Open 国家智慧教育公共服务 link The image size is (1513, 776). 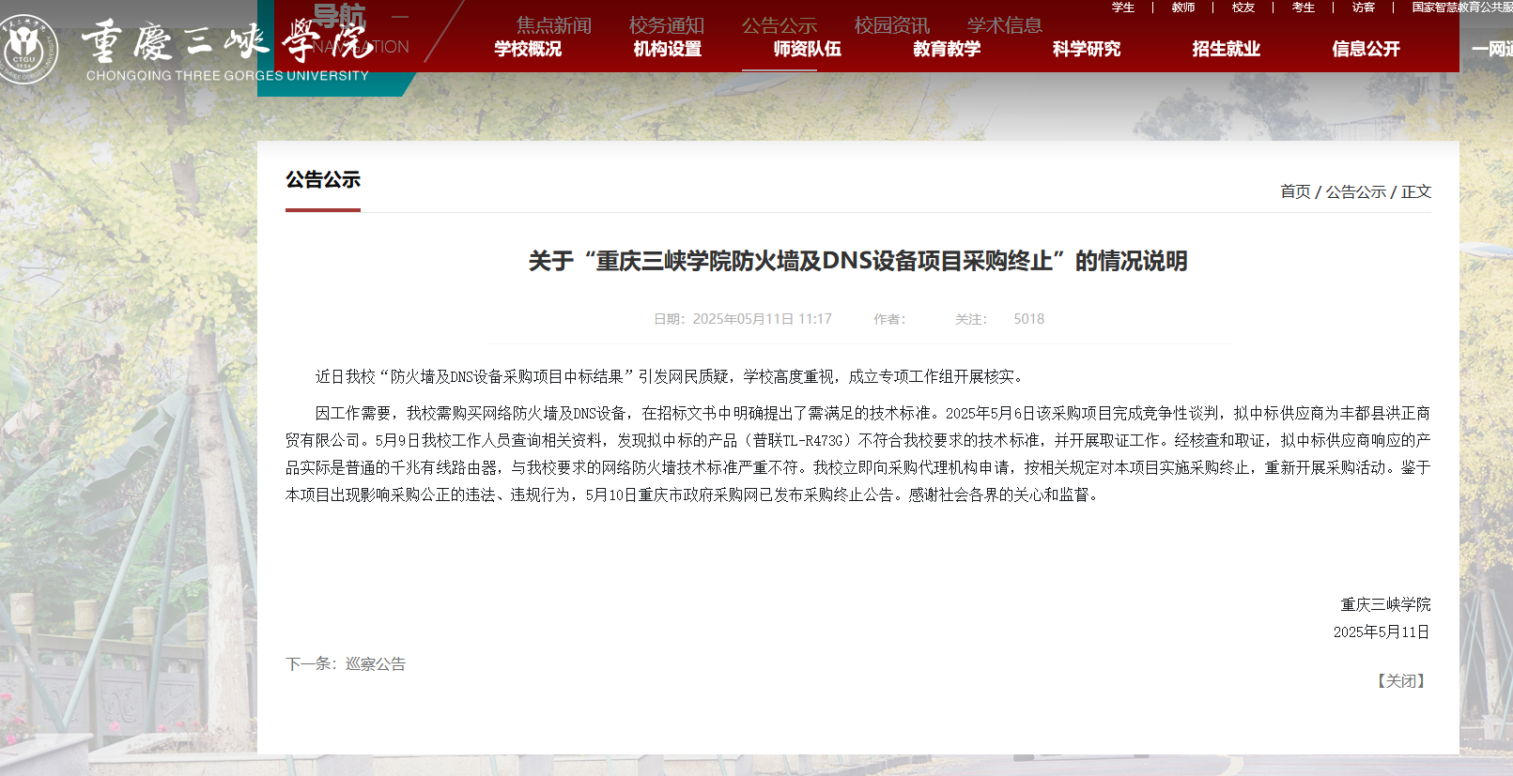coord(1462,8)
